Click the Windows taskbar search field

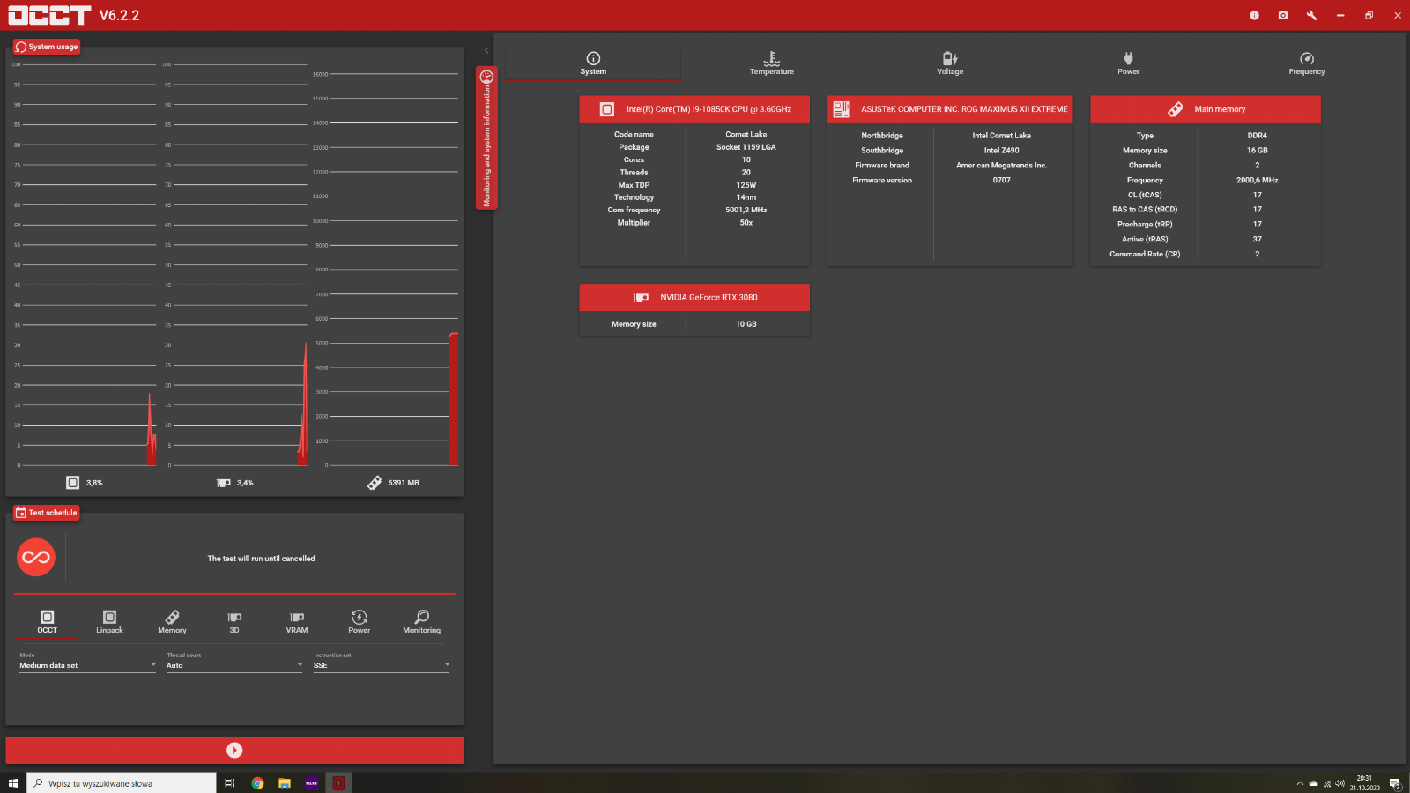122,782
